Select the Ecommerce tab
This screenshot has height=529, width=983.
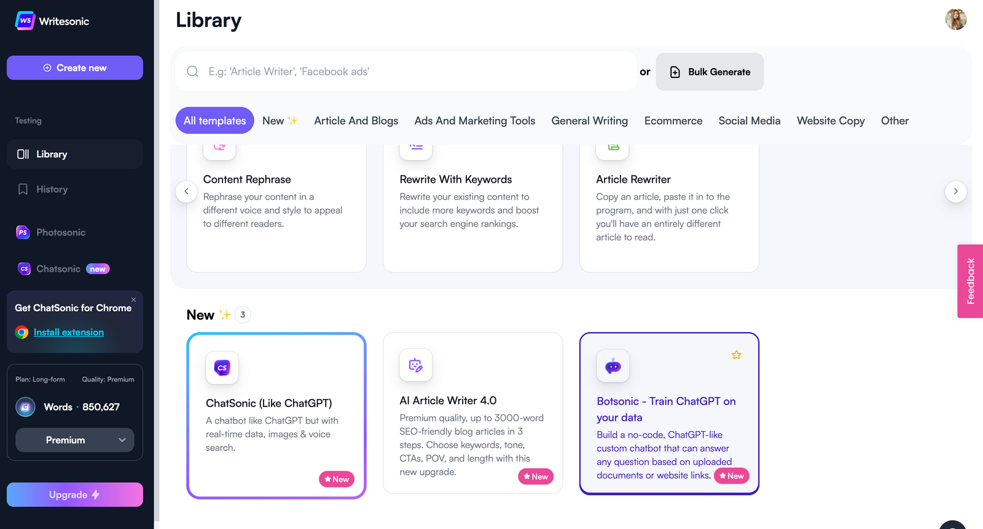(x=673, y=120)
